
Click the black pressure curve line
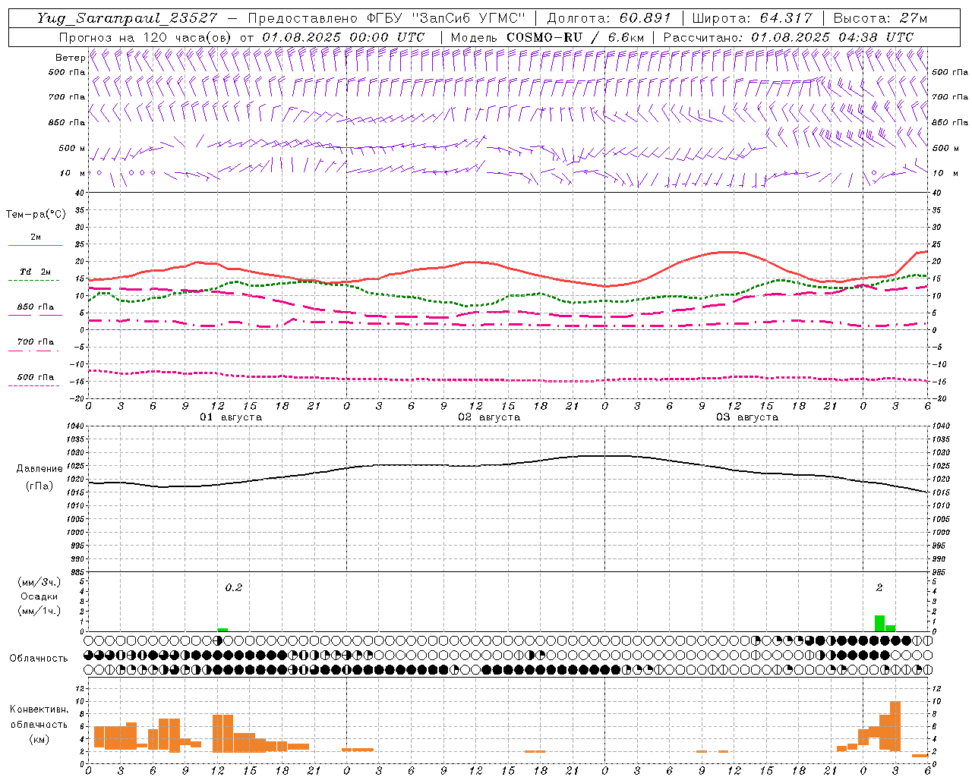pyautogui.click(x=507, y=465)
